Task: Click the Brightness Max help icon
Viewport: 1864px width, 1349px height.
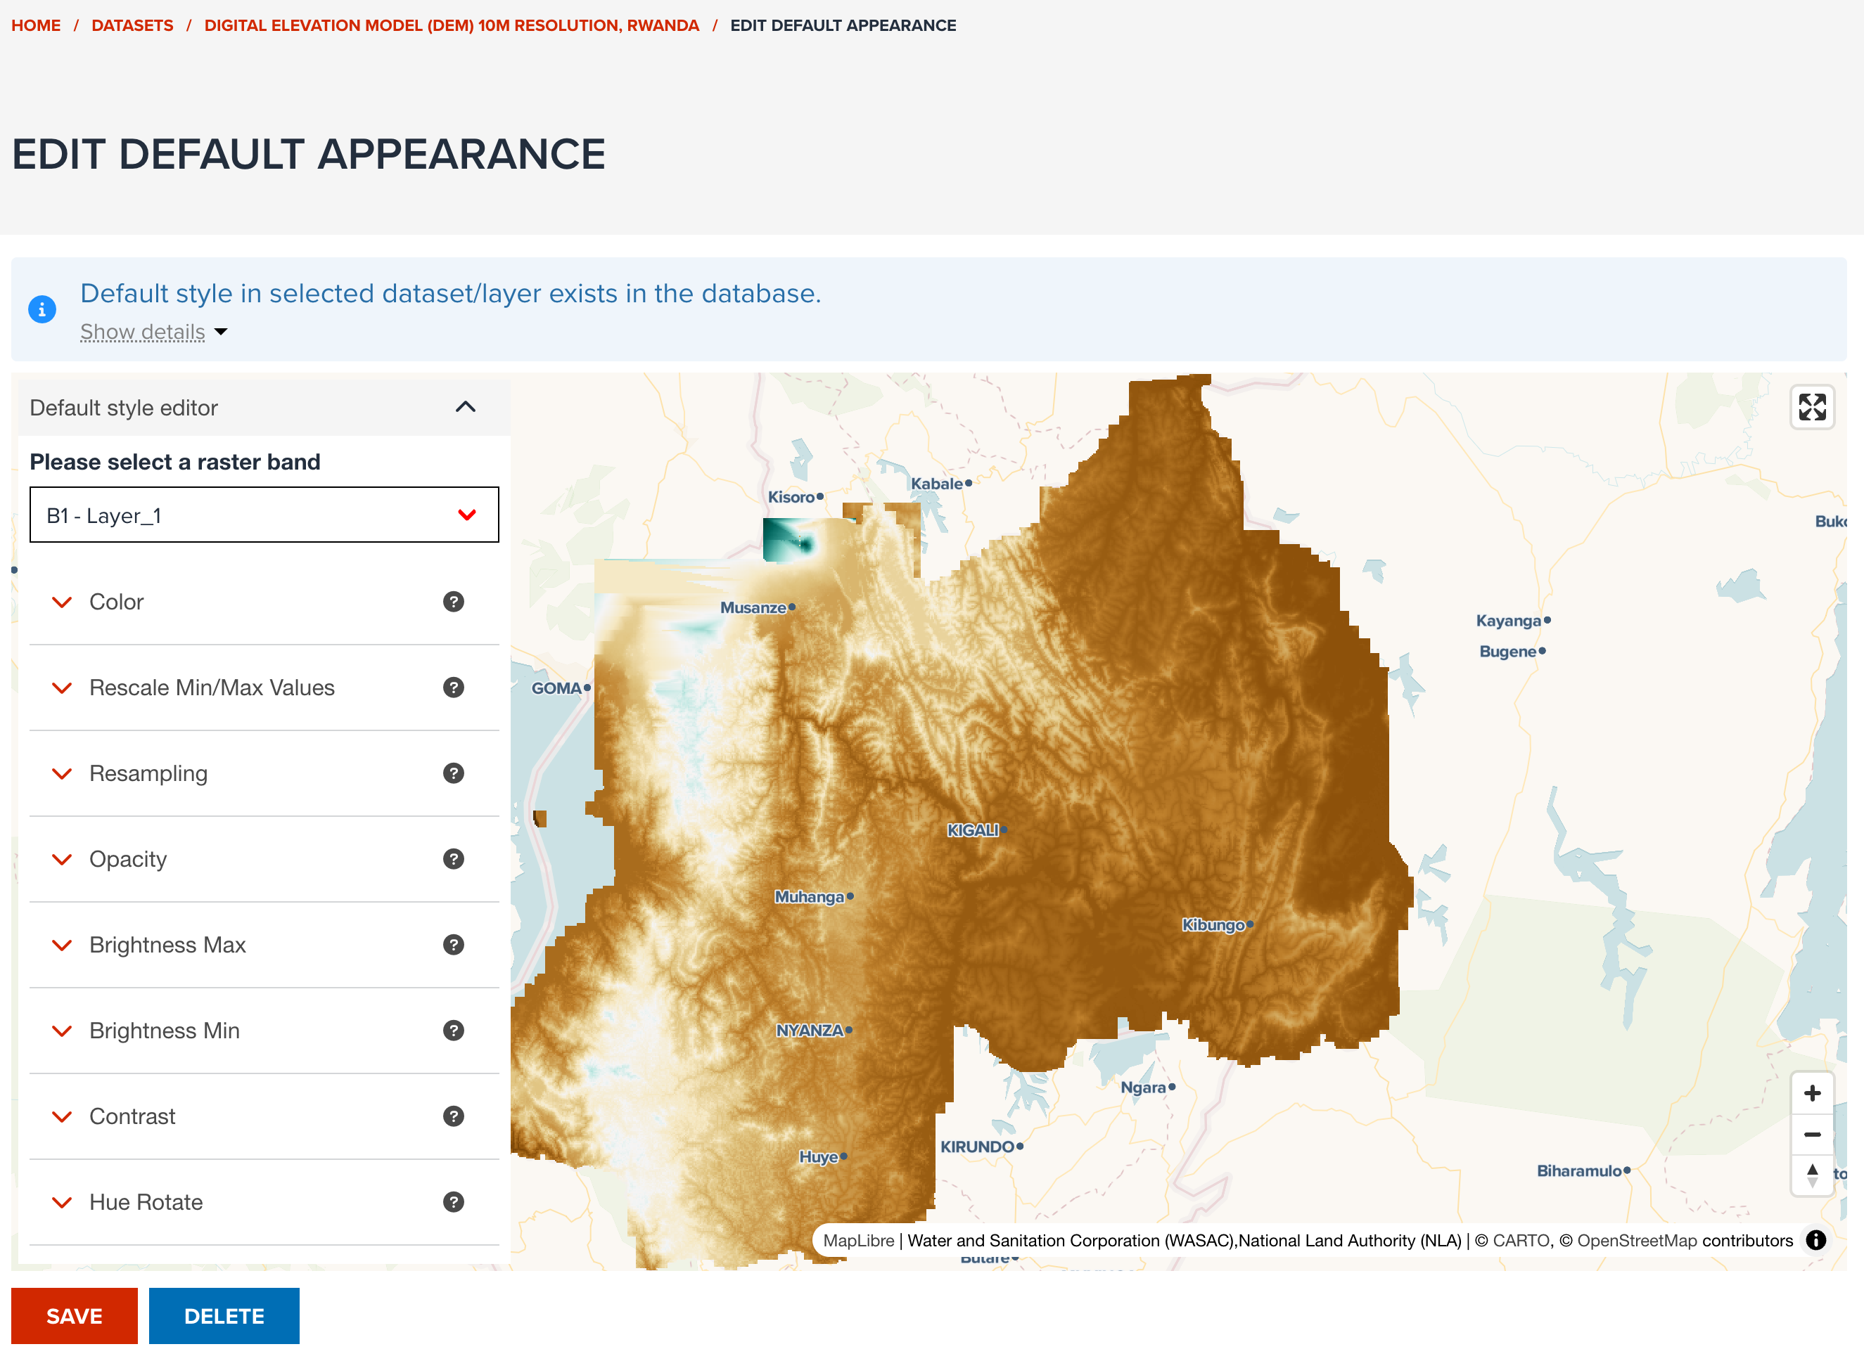Action: [x=453, y=945]
